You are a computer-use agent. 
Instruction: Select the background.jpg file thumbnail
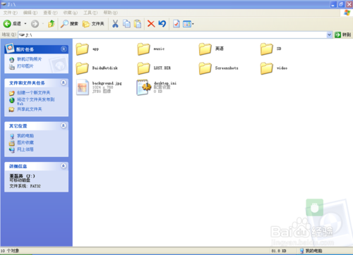(83, 87)
